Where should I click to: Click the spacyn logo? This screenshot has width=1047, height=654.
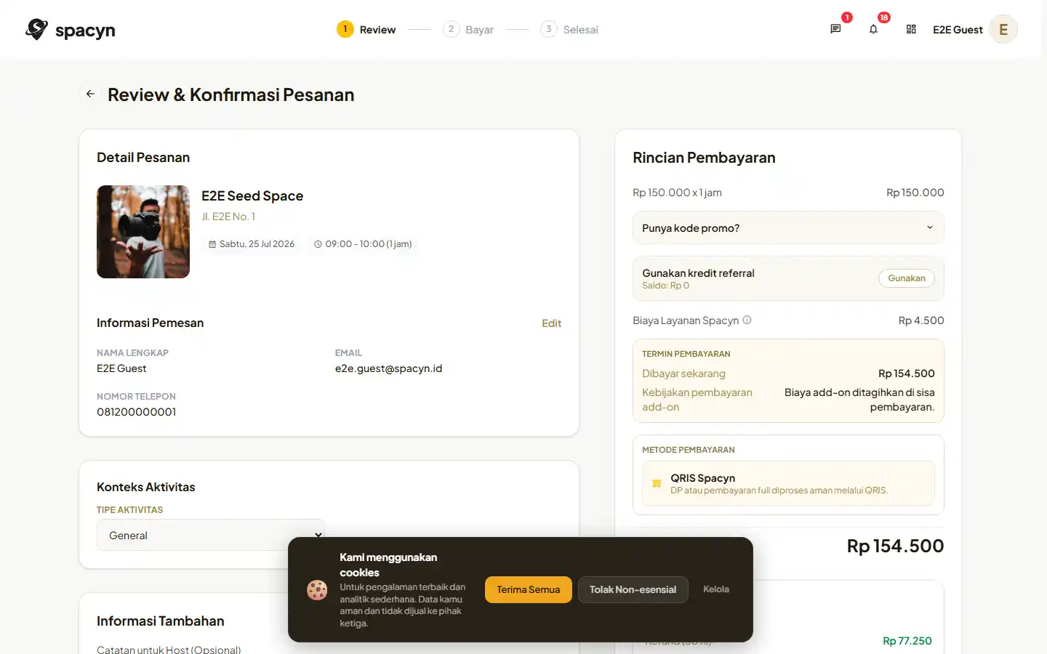[x=71, y=30]
